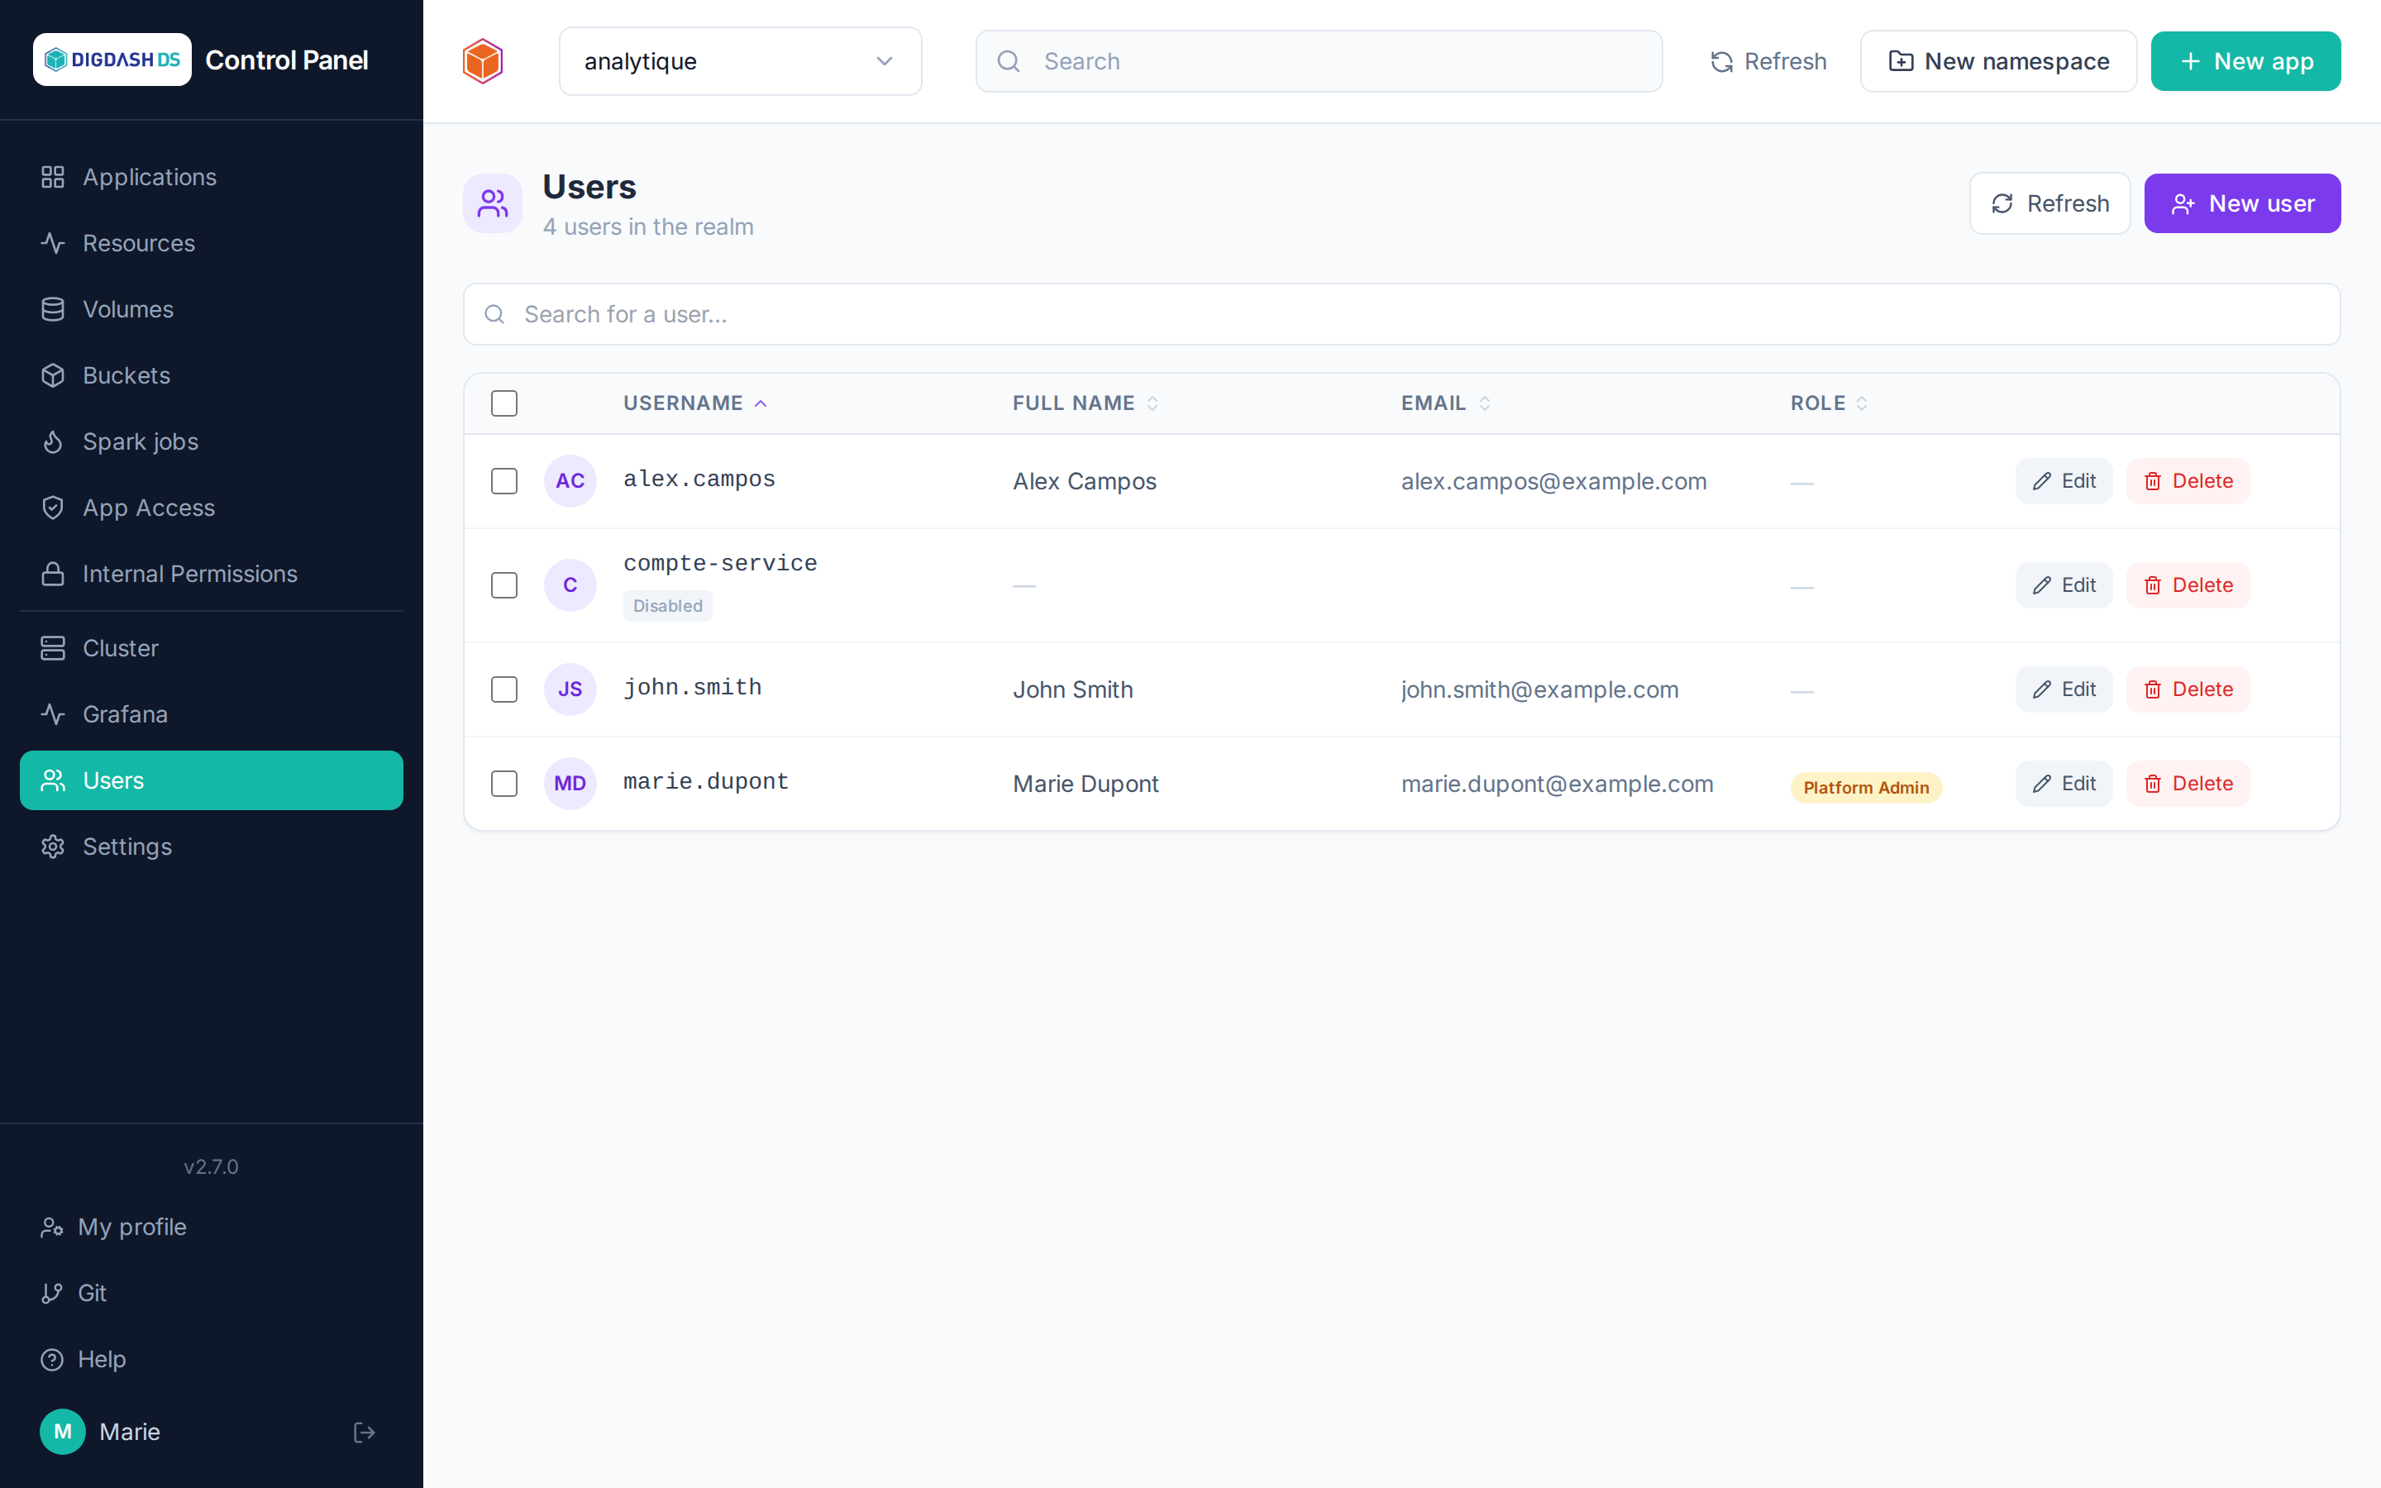Click the Platform Admin role badge
The height and width of the screenshot is (1488, 2381).
tap(1865, 787)
